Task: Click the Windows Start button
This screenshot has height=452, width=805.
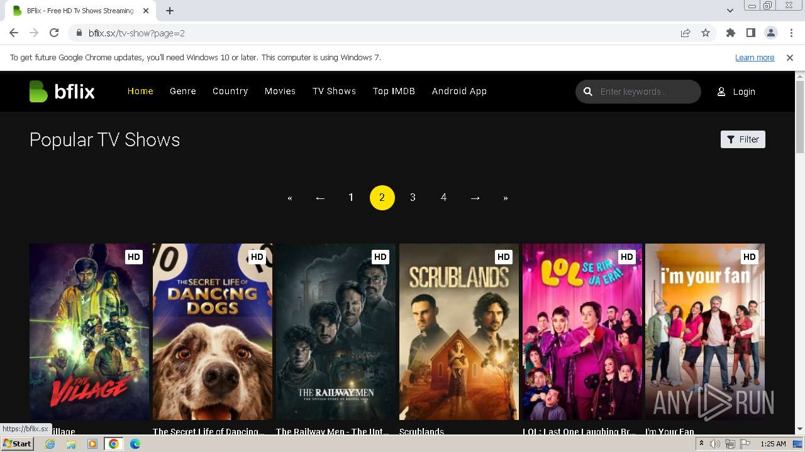Action: click(17, 444)
